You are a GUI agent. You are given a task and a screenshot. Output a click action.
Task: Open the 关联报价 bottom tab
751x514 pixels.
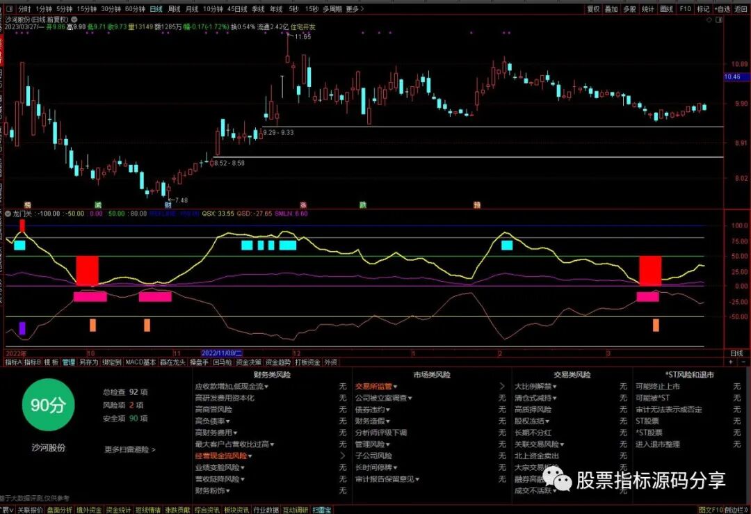tap(30, 510)
